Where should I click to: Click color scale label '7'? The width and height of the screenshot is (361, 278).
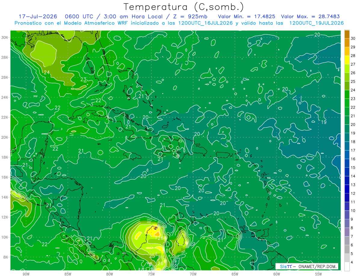point(352,237)
